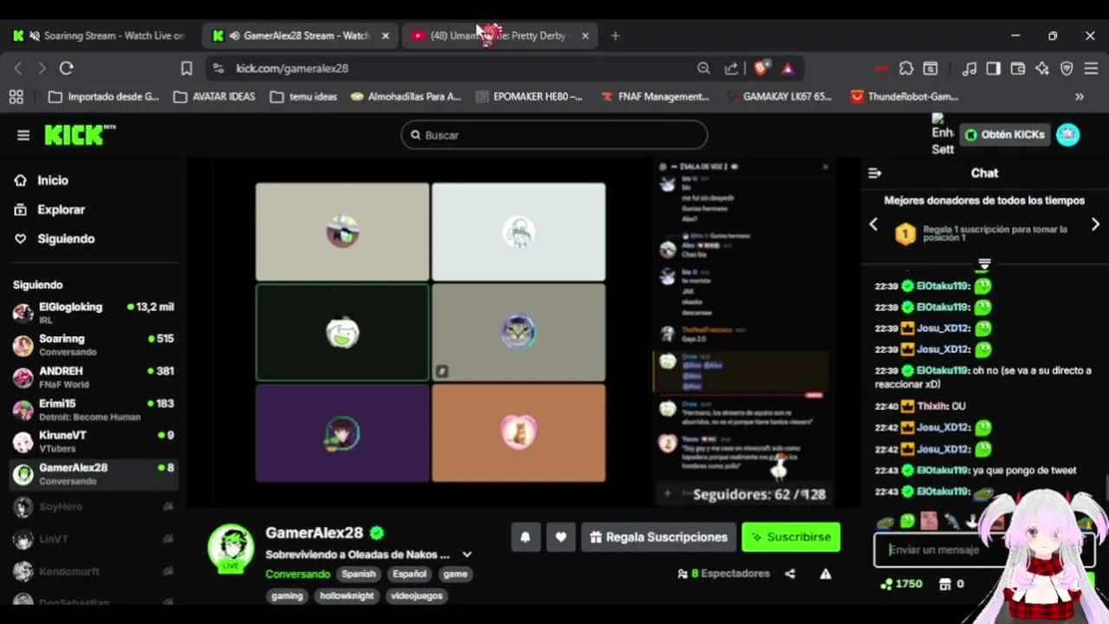This screenshot has width=1109, height=624.
Task: Click the zoom out magnifier icon in address bar
Action: pos(704,68)
